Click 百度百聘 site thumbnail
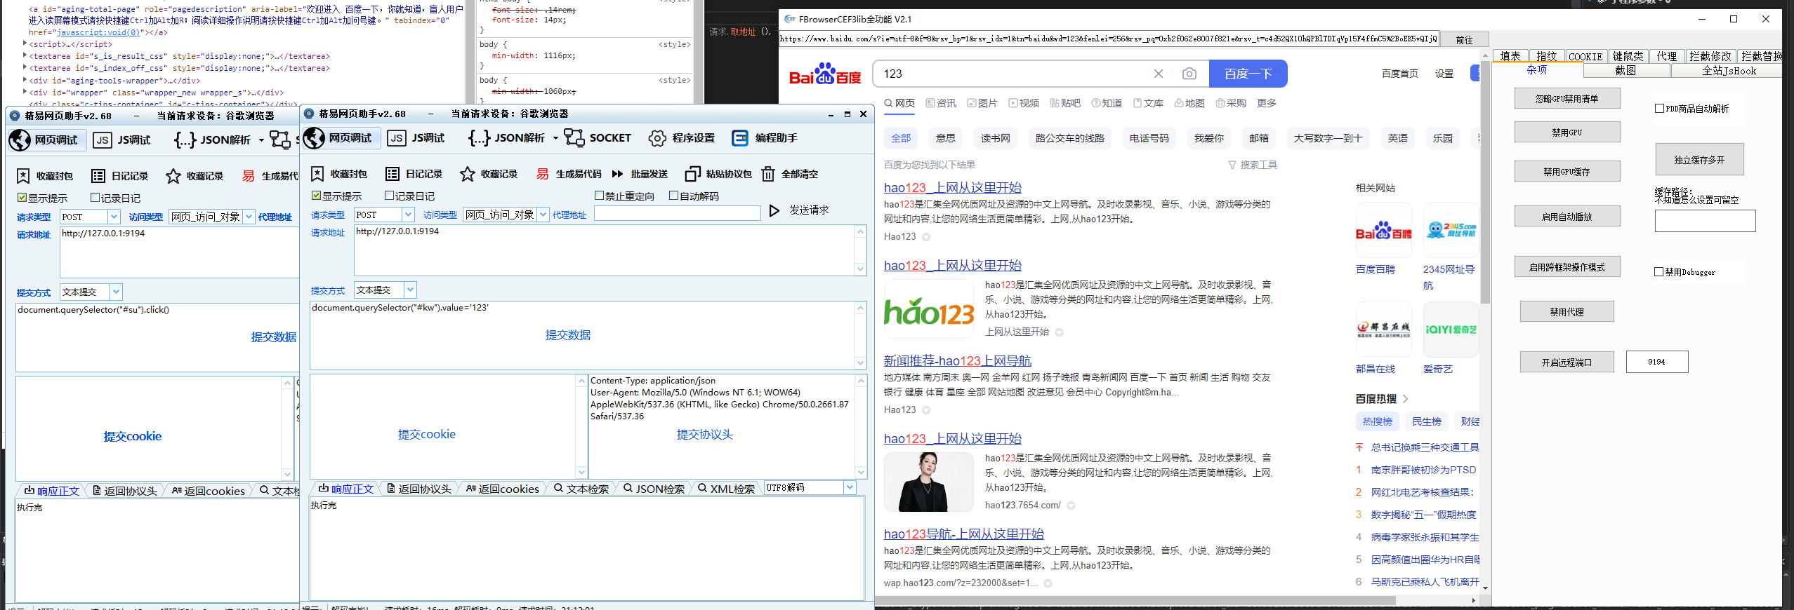The width and height of the screenshot is (1794, 610). 1383,230
